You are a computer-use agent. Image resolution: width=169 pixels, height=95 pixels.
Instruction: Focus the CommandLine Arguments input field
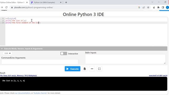[40, 61]
